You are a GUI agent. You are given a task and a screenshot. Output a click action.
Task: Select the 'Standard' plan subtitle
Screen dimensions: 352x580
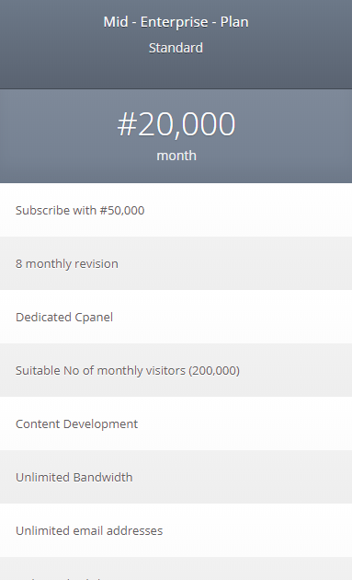pos(176,48)
